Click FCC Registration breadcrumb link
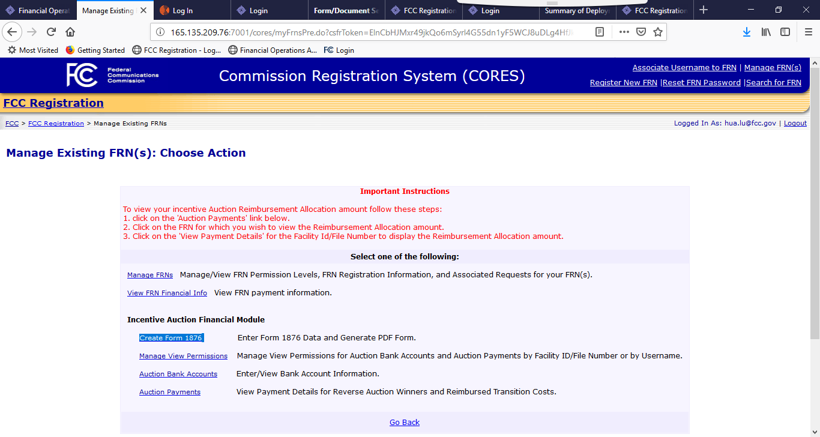 pos(56,123)
